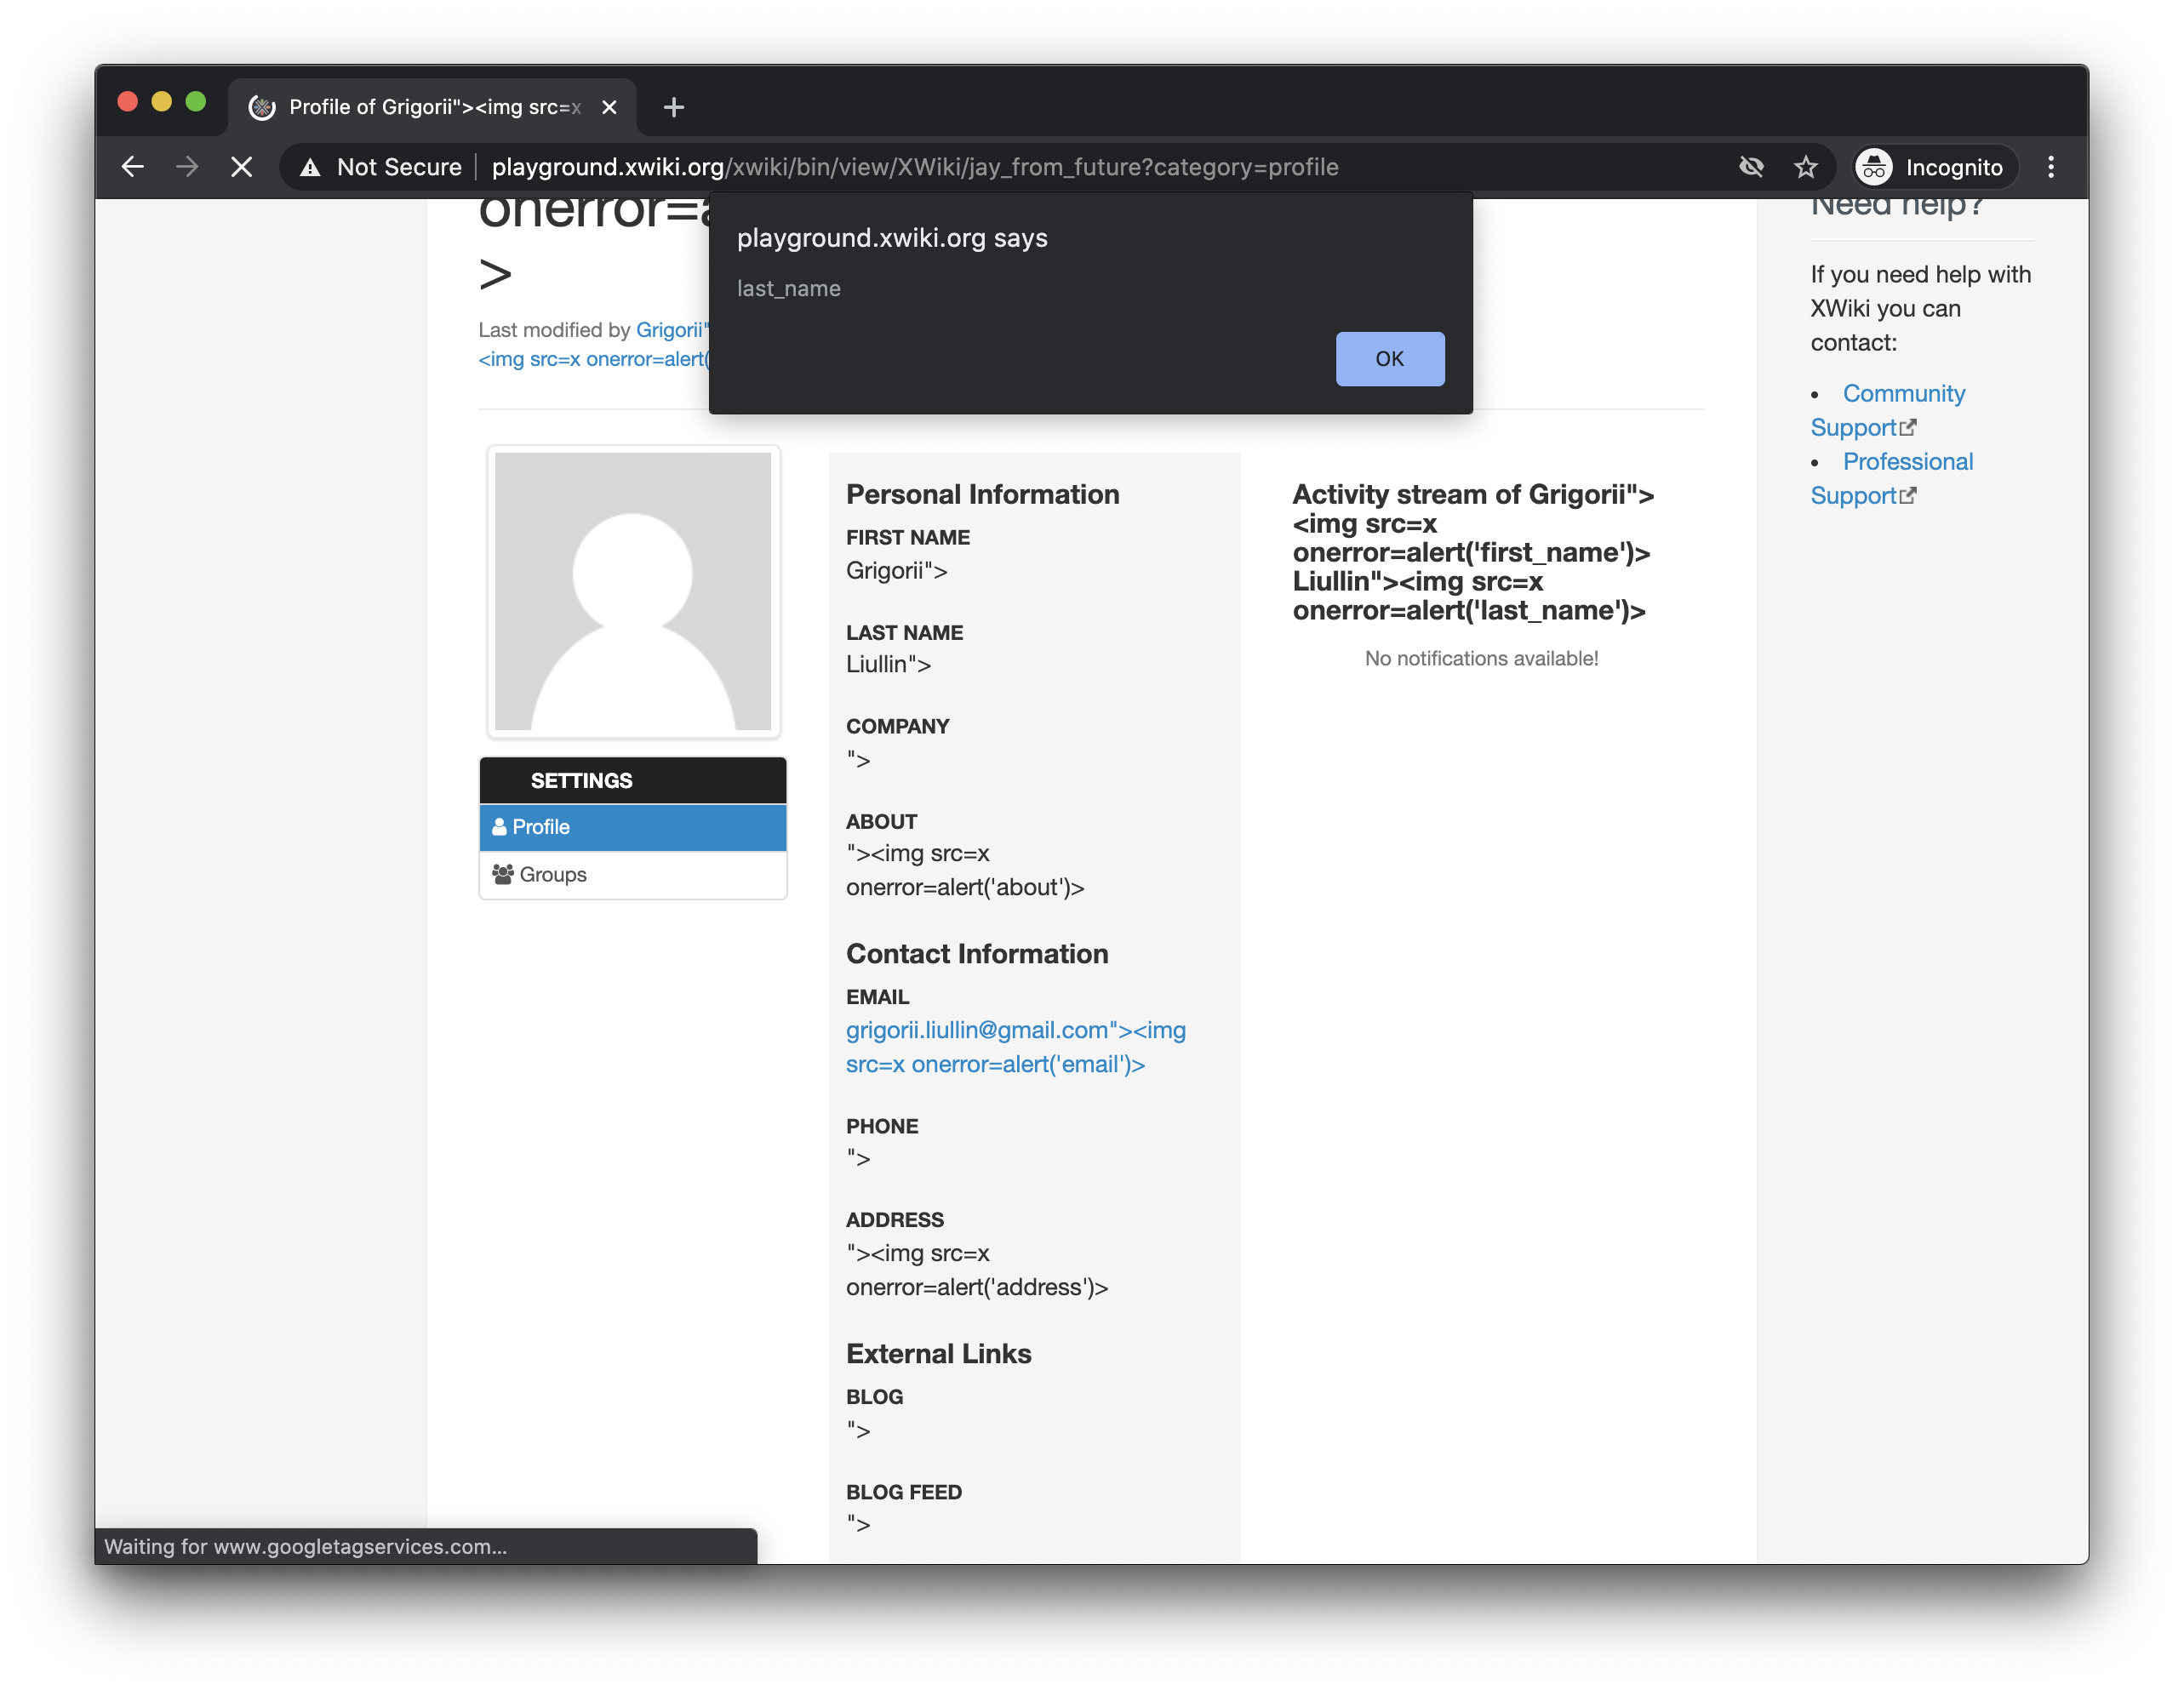Click the browser back arrow
2184x1690 pixels.
click(133, 167)
